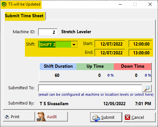The image size is (158, 127).
Task: Click the shift duration value 60
Action: click(57, 75)
